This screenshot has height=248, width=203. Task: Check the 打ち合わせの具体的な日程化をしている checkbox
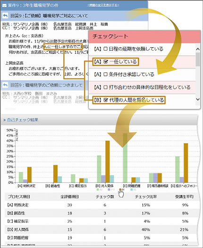(x=105, y=87)
